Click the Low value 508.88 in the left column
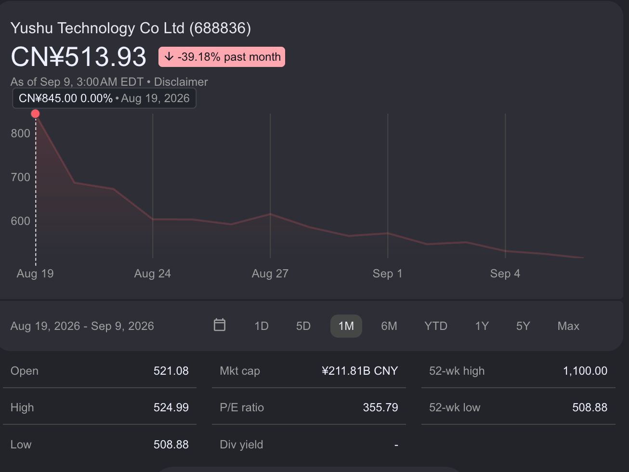The image size is (629, 472). tap(171, 445)
